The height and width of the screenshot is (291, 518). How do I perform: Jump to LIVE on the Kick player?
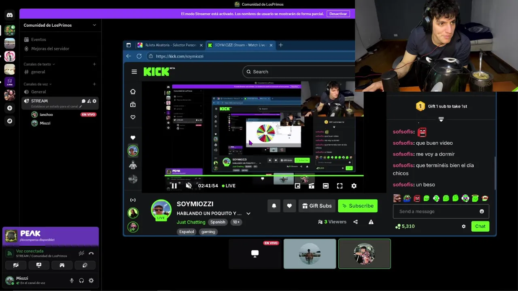(228, 186)
